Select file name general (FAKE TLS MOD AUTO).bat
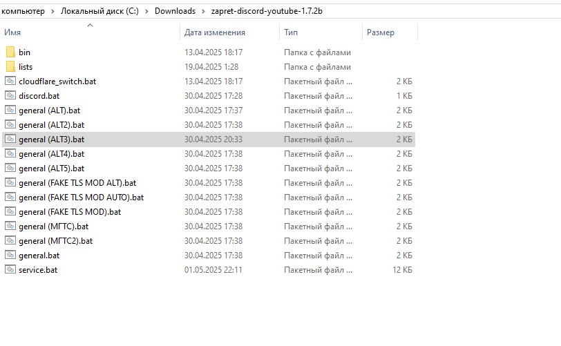The image size is (561, 346). click(82, 198)
